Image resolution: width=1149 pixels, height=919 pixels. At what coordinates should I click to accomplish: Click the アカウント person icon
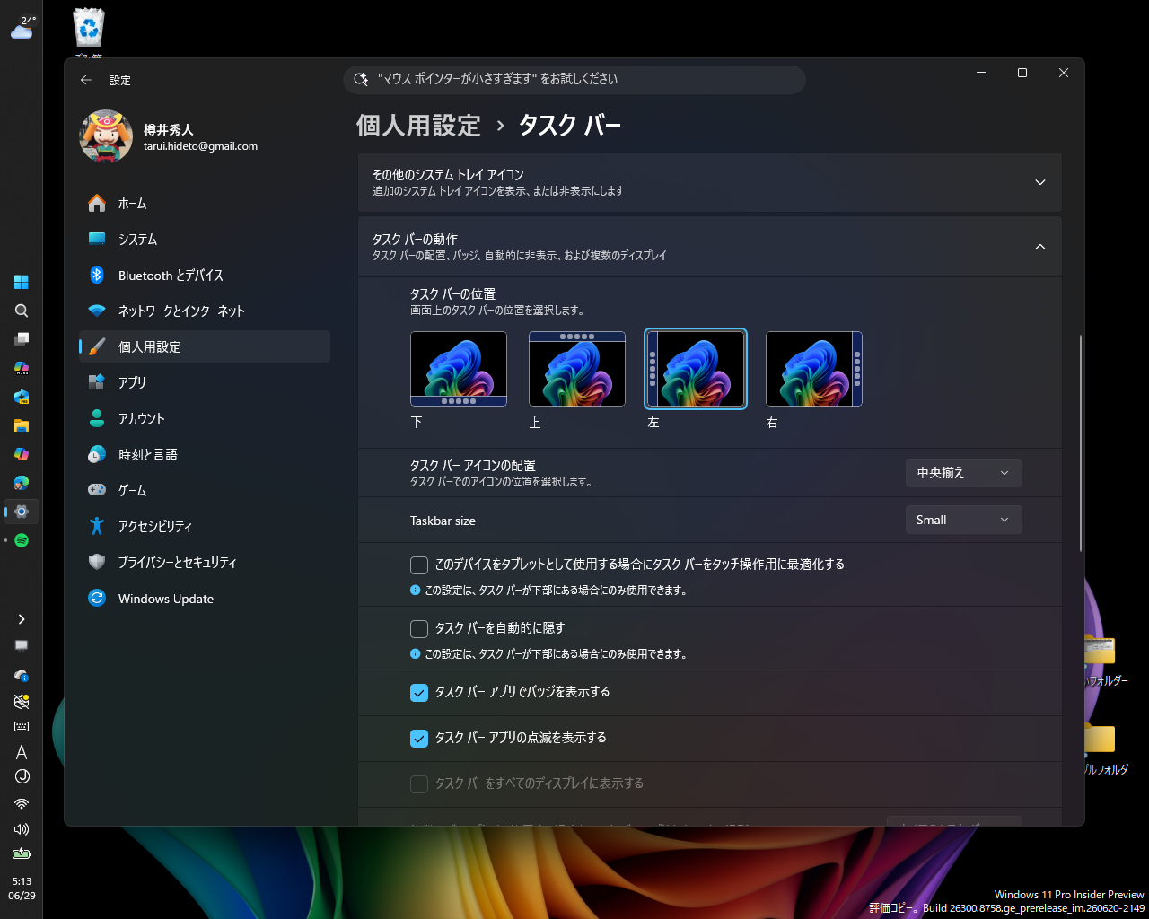pyautogui.click(x=97, y=418)
